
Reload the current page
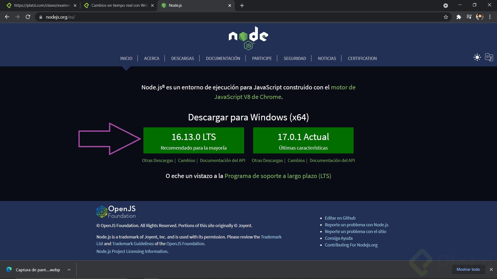point(28,17)
